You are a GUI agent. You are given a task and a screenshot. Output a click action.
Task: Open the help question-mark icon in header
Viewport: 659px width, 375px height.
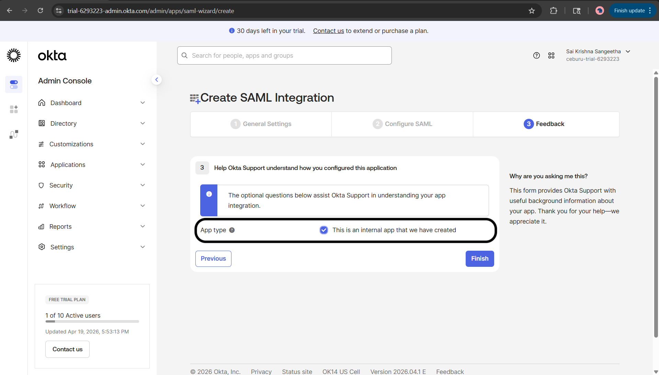click(x=536, y=55)
